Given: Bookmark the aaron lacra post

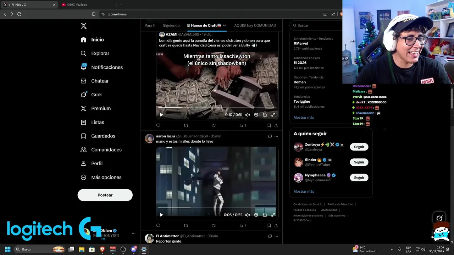Looking at the screenshot, I should 269,226.
